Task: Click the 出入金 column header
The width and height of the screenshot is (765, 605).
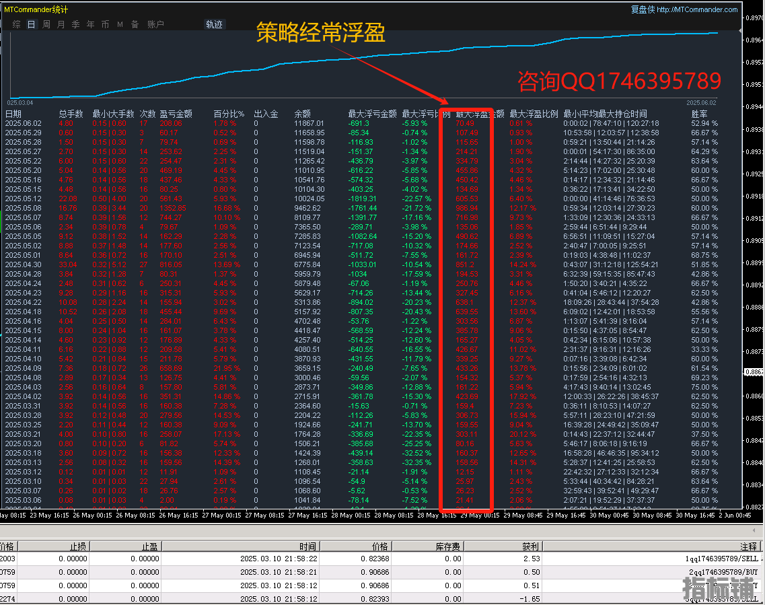Action: tap(266, 114)
